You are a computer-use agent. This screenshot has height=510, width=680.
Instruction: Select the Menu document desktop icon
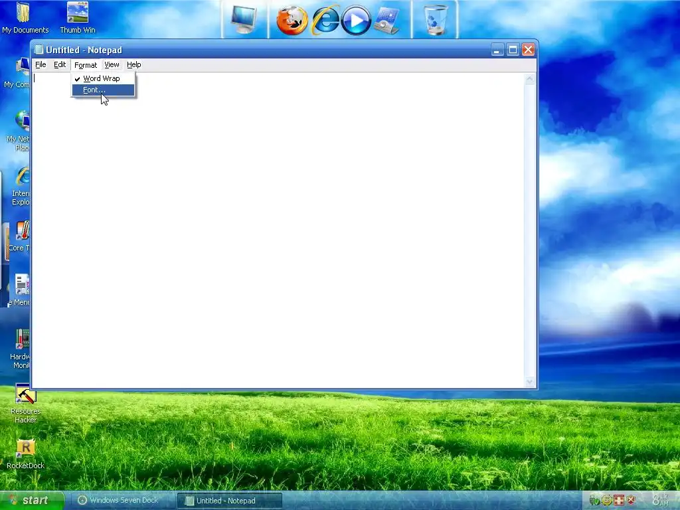coord(19,290)
